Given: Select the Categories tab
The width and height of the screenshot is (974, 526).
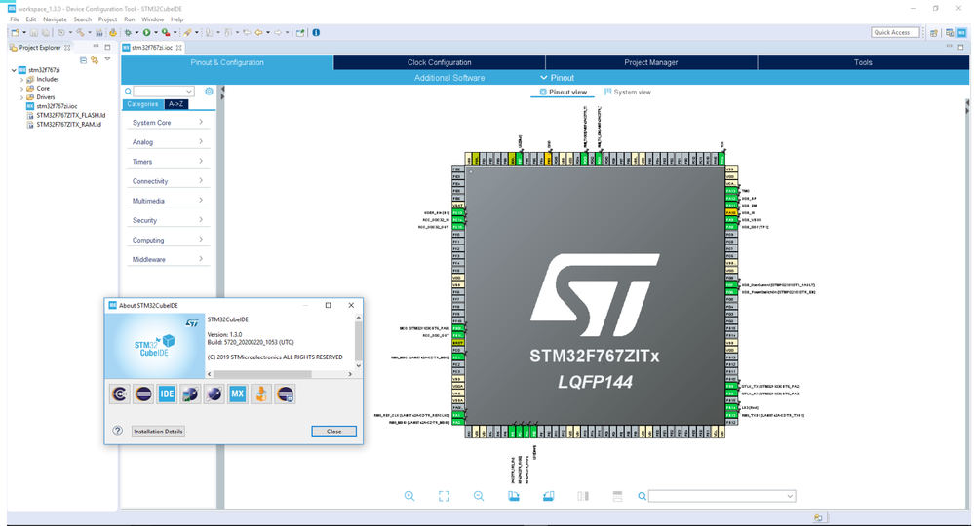Looking at the screenshot, I should click(x=143, y=104).
